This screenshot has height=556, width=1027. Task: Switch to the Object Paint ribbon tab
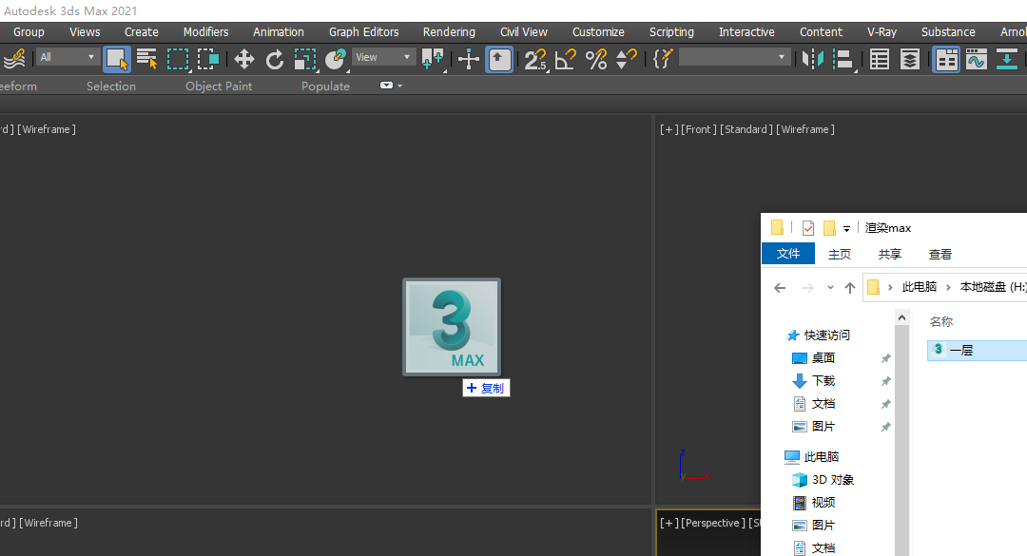(219, 86)
